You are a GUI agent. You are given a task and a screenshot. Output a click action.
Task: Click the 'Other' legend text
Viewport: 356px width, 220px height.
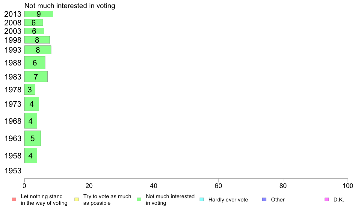[278, 200]
